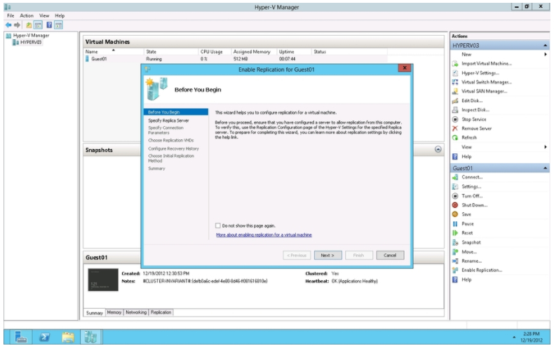Close the Enable Replication dialog
This screenshot has width=554, height=348.
pyautogui.click(x=405, y=68)
